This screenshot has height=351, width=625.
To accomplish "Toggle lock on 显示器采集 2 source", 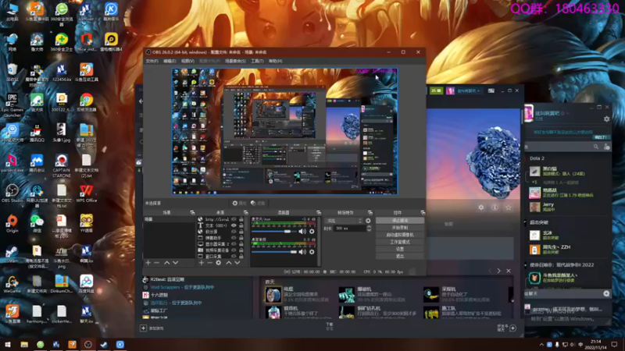I will (241, 244).
